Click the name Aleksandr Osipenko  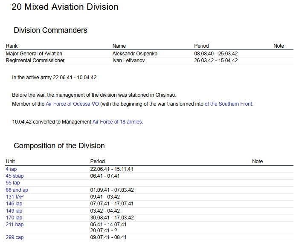[x=134, y=54]
